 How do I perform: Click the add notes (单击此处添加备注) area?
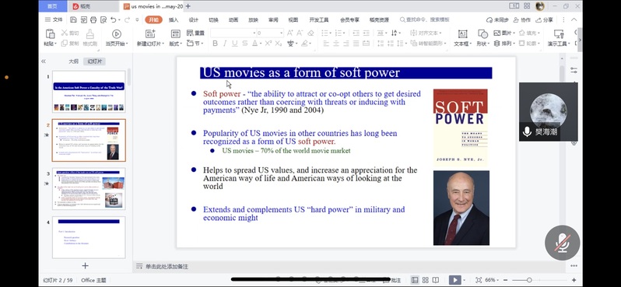(167, 267)
